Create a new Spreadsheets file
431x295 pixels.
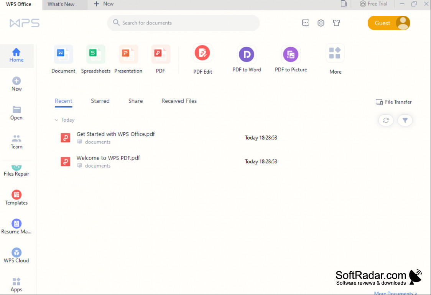click(x=95, y=59)
